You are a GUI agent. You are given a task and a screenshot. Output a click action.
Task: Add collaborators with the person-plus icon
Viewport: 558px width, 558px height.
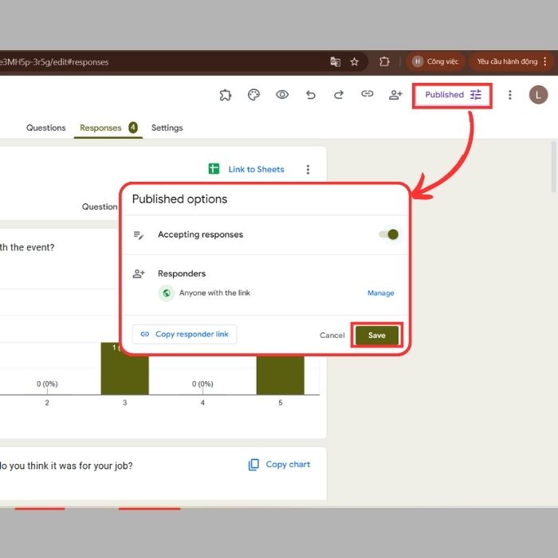pyautogui.click(x=395, y=95)
